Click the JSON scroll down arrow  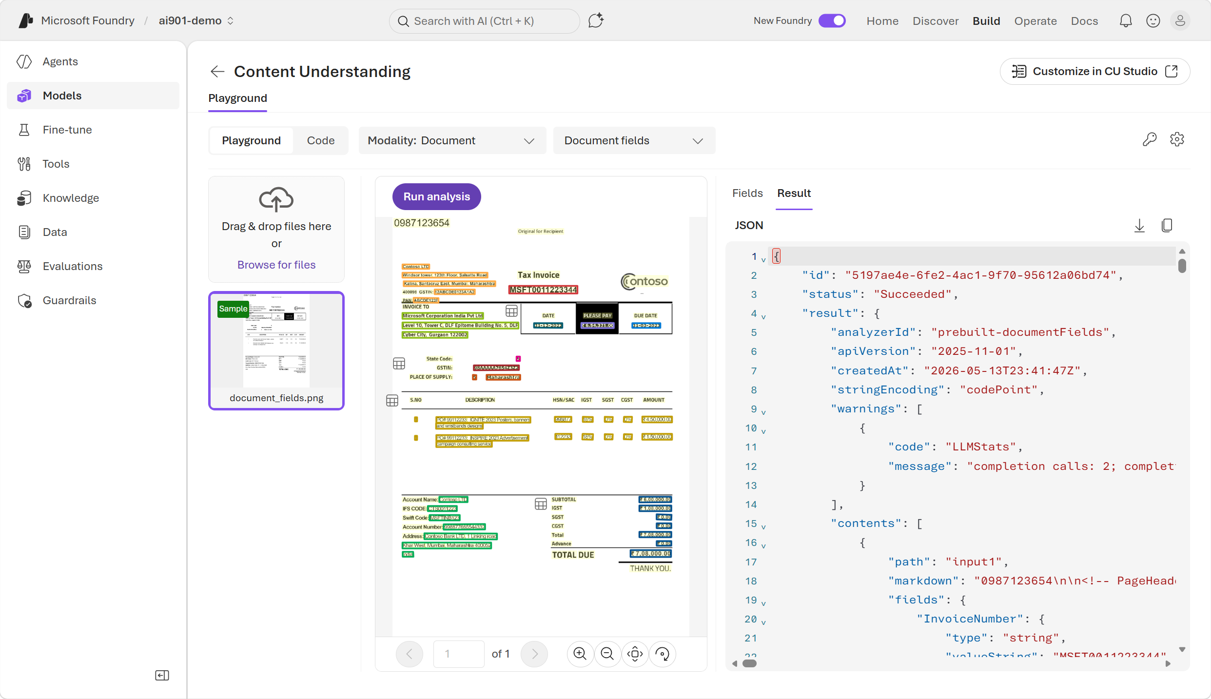(x=1182, y=649)
